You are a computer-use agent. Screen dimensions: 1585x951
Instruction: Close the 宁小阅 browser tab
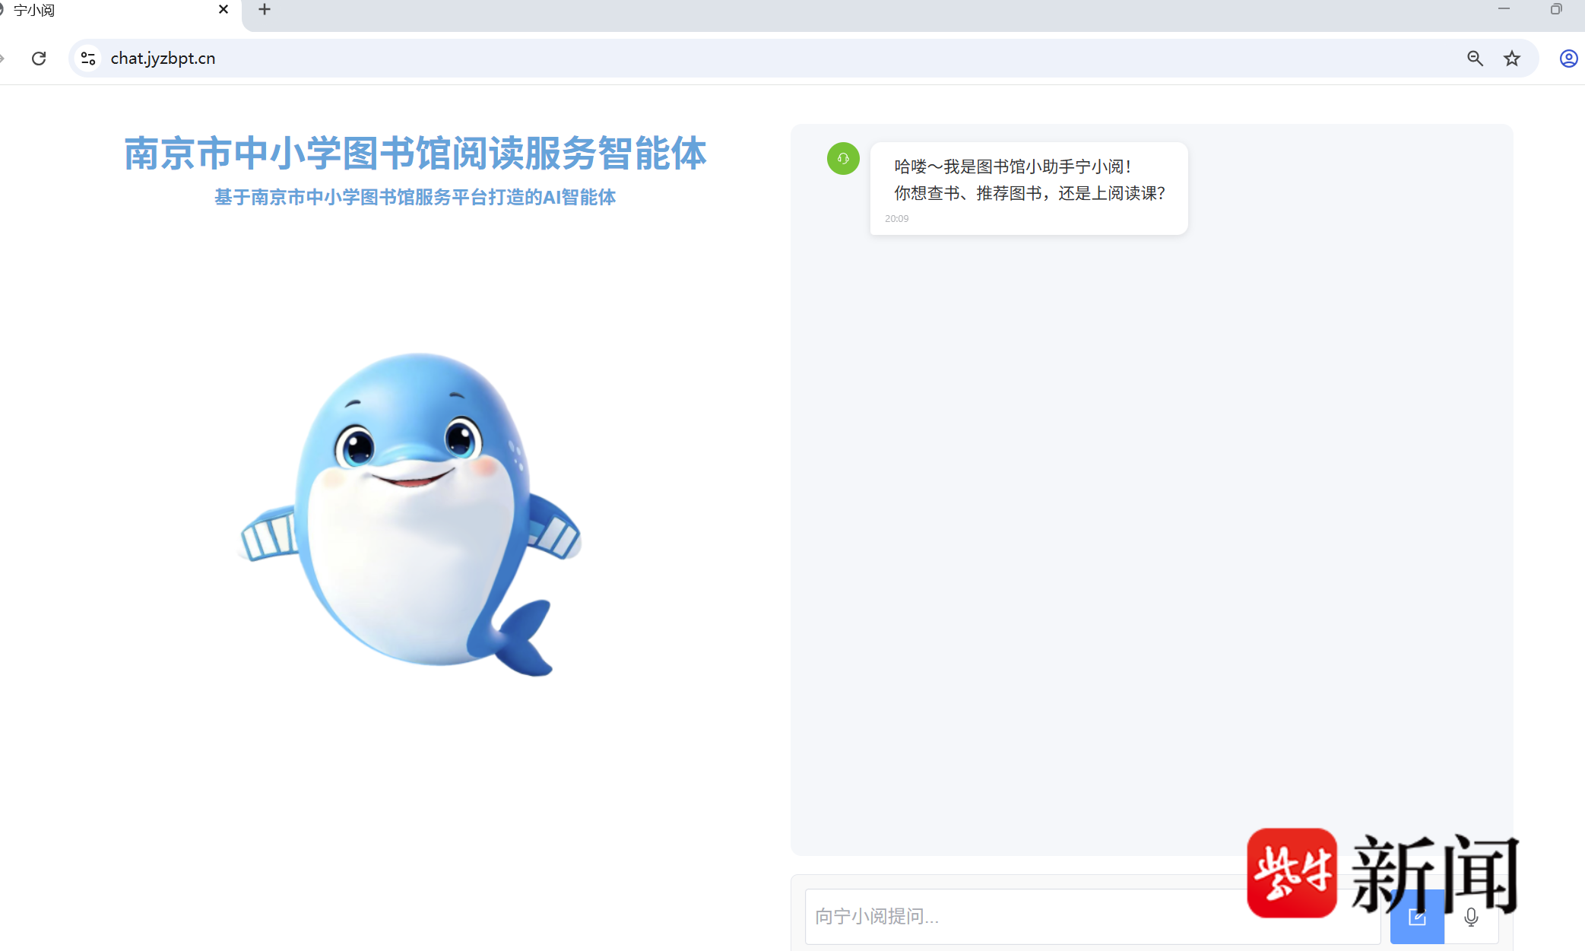tap(223, 10)
